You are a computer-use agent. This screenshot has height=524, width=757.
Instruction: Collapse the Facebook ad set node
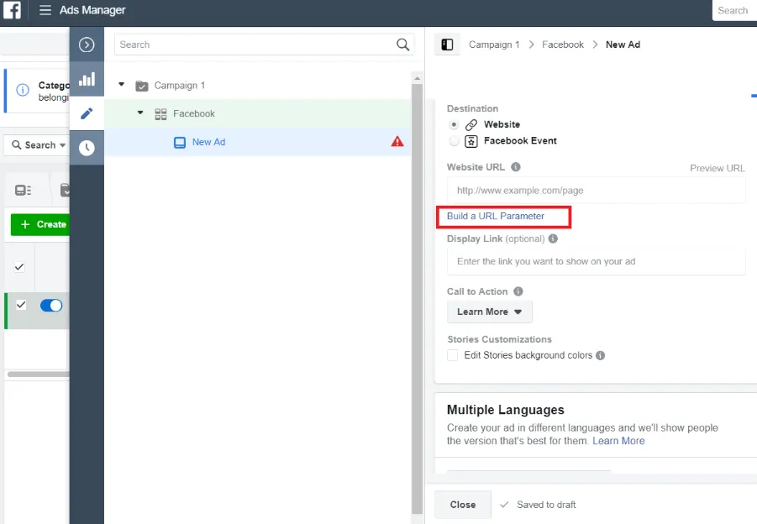pos(139,113)
